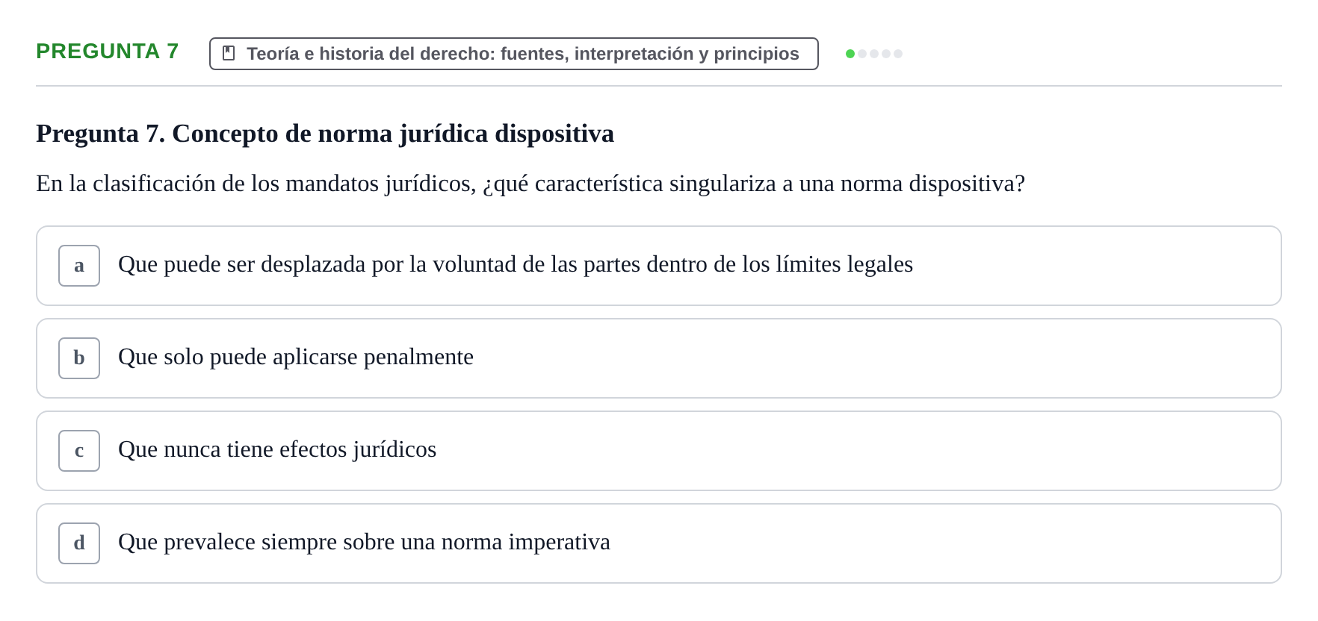Select answer letter b

(79, 358)
